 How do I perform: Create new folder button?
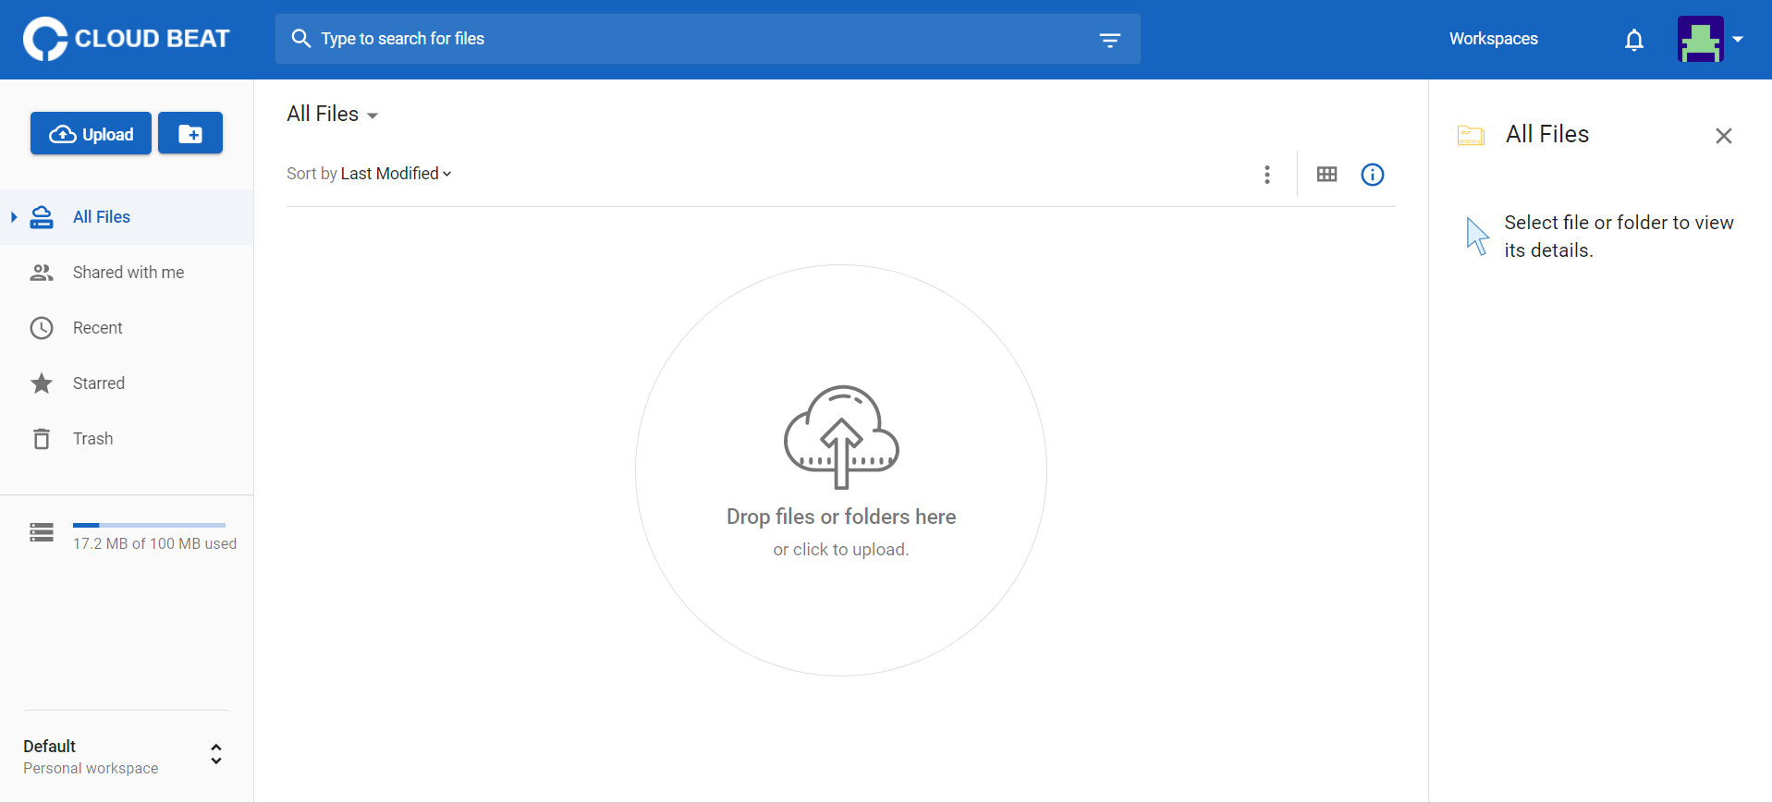click(190, 134)
